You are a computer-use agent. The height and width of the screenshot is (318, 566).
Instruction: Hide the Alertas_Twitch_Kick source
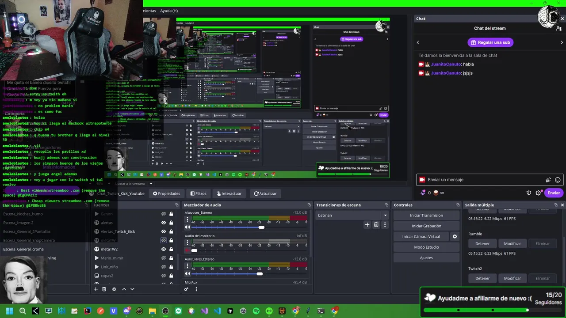(x=164, y=231)
